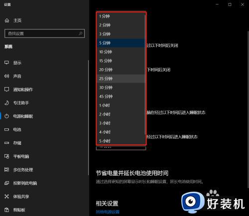This screenshot has width=249, height=216.
Task: Click the Display (显示) monitor icon
Action: pos(6,63)
